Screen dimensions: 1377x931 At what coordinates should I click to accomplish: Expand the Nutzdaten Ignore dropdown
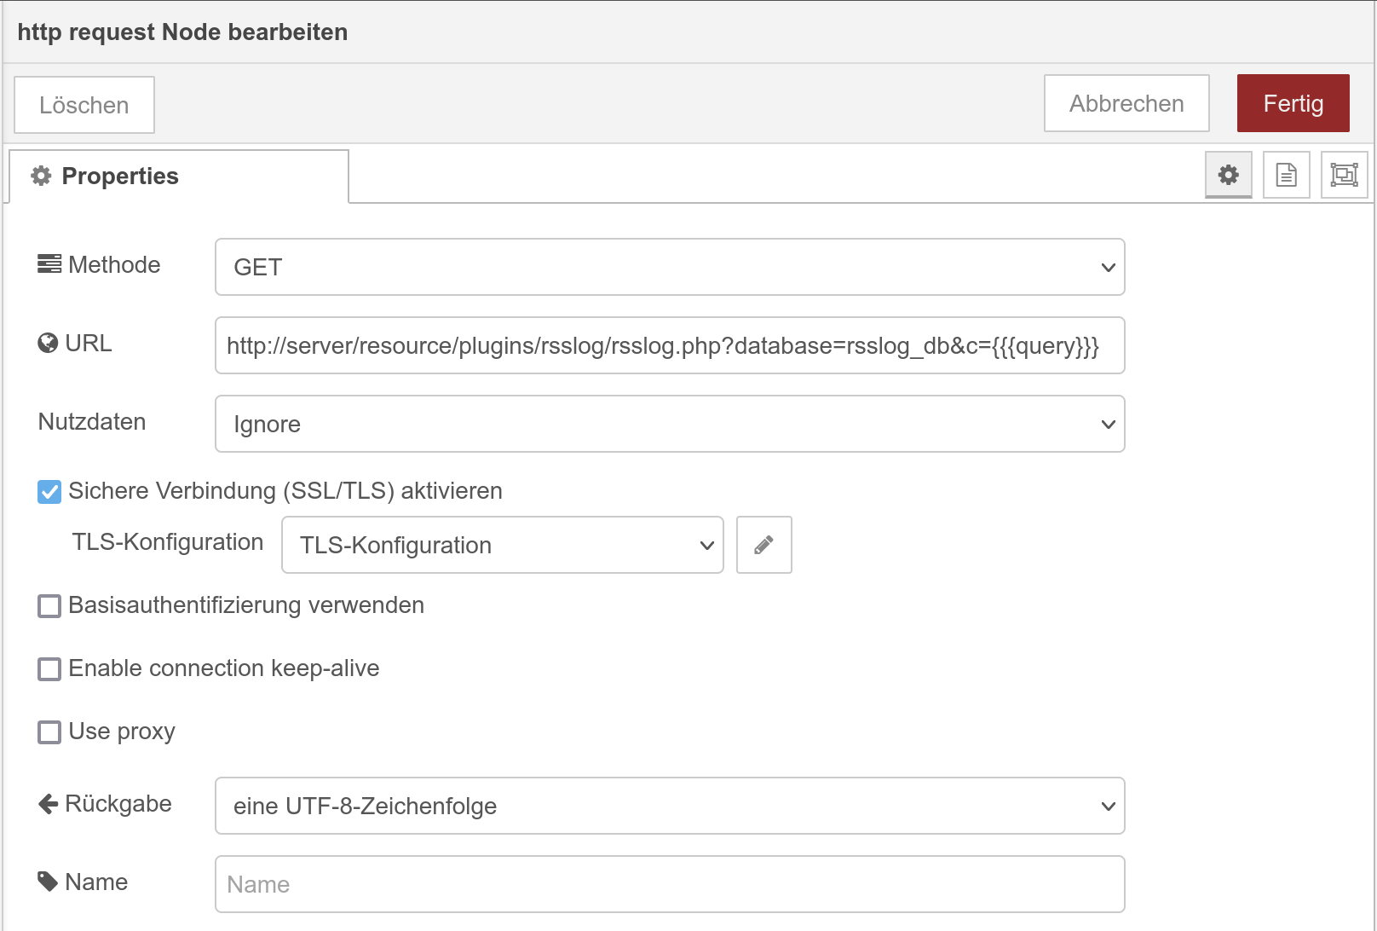pos(669,424)
